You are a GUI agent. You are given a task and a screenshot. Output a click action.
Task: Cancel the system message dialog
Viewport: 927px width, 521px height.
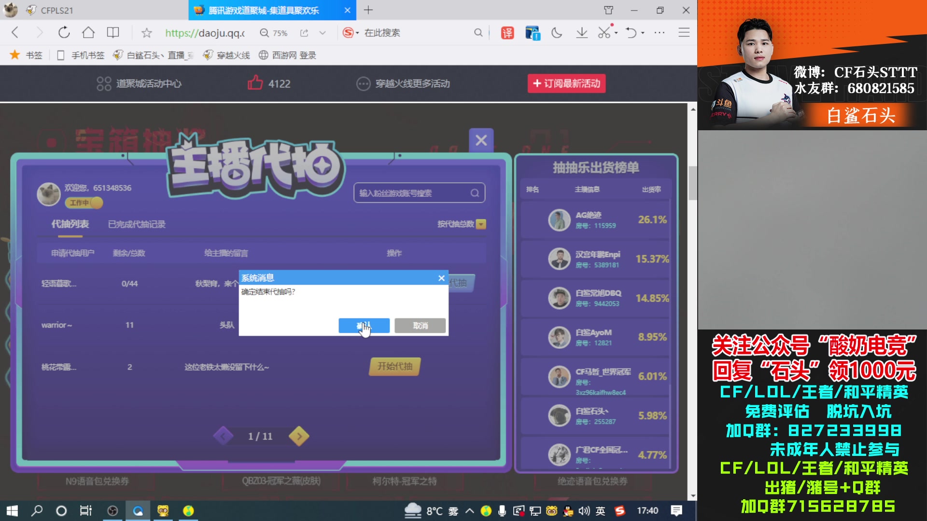point(420,326)
